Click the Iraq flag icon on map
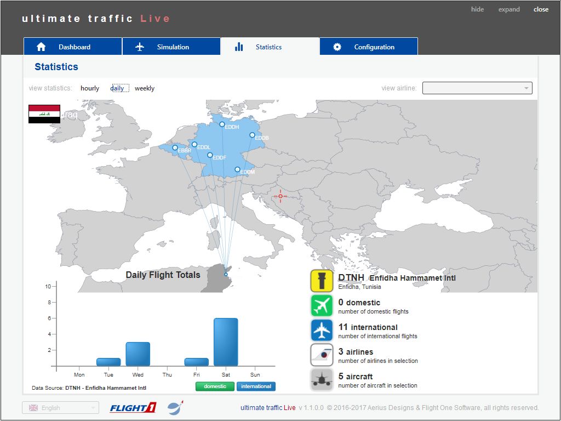Image resolution: width=561 pixels, height=421 pixels. (x=44, y=114)
